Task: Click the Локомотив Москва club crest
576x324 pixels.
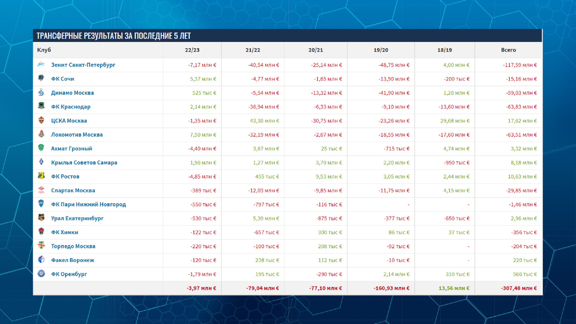Action: pyautogui.click(x=41, y=134)
